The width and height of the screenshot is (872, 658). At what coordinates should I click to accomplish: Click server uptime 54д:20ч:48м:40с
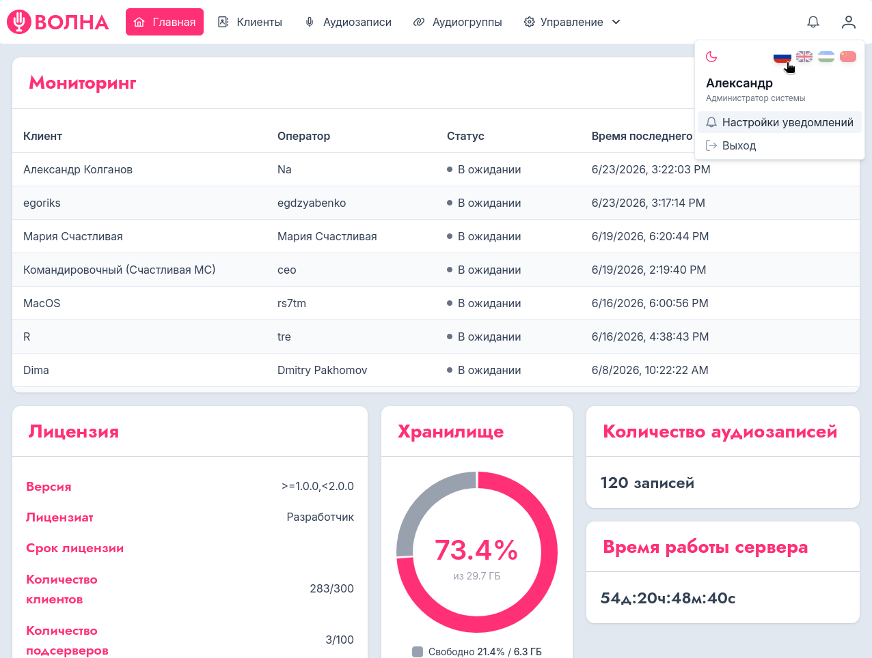(668, 598)
